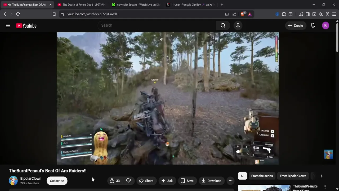Image resolution: width=339 pixels, height=191 pixels.
Task: Click the video title text
Action: [x=48, y=171]
